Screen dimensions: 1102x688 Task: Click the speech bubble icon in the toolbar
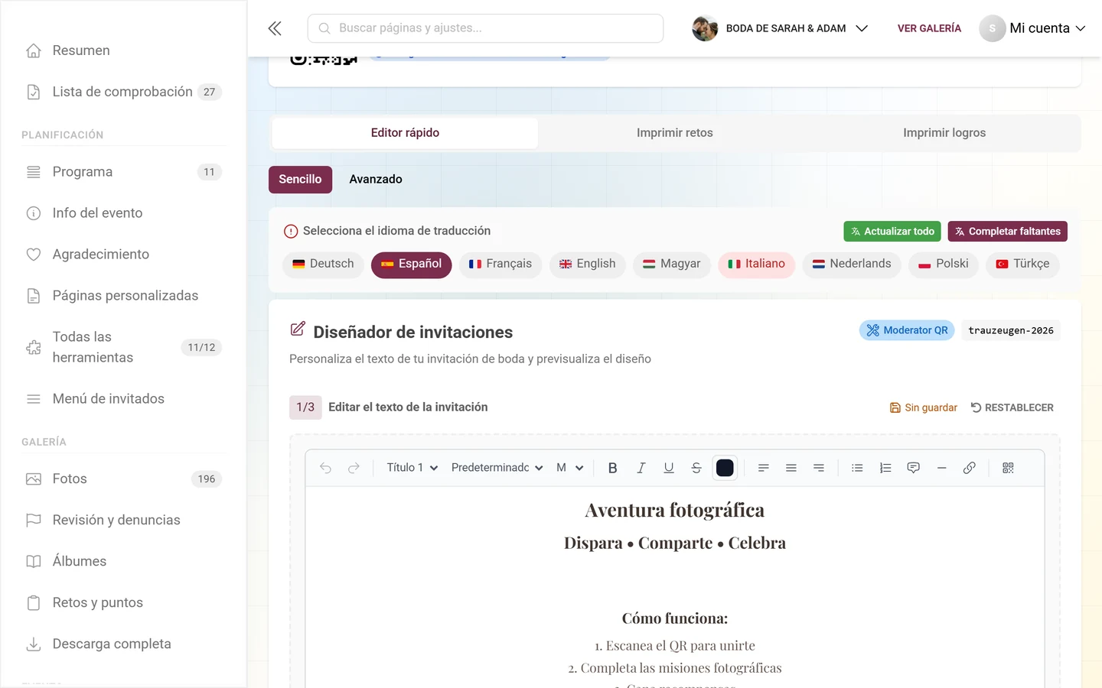point(913,468)
